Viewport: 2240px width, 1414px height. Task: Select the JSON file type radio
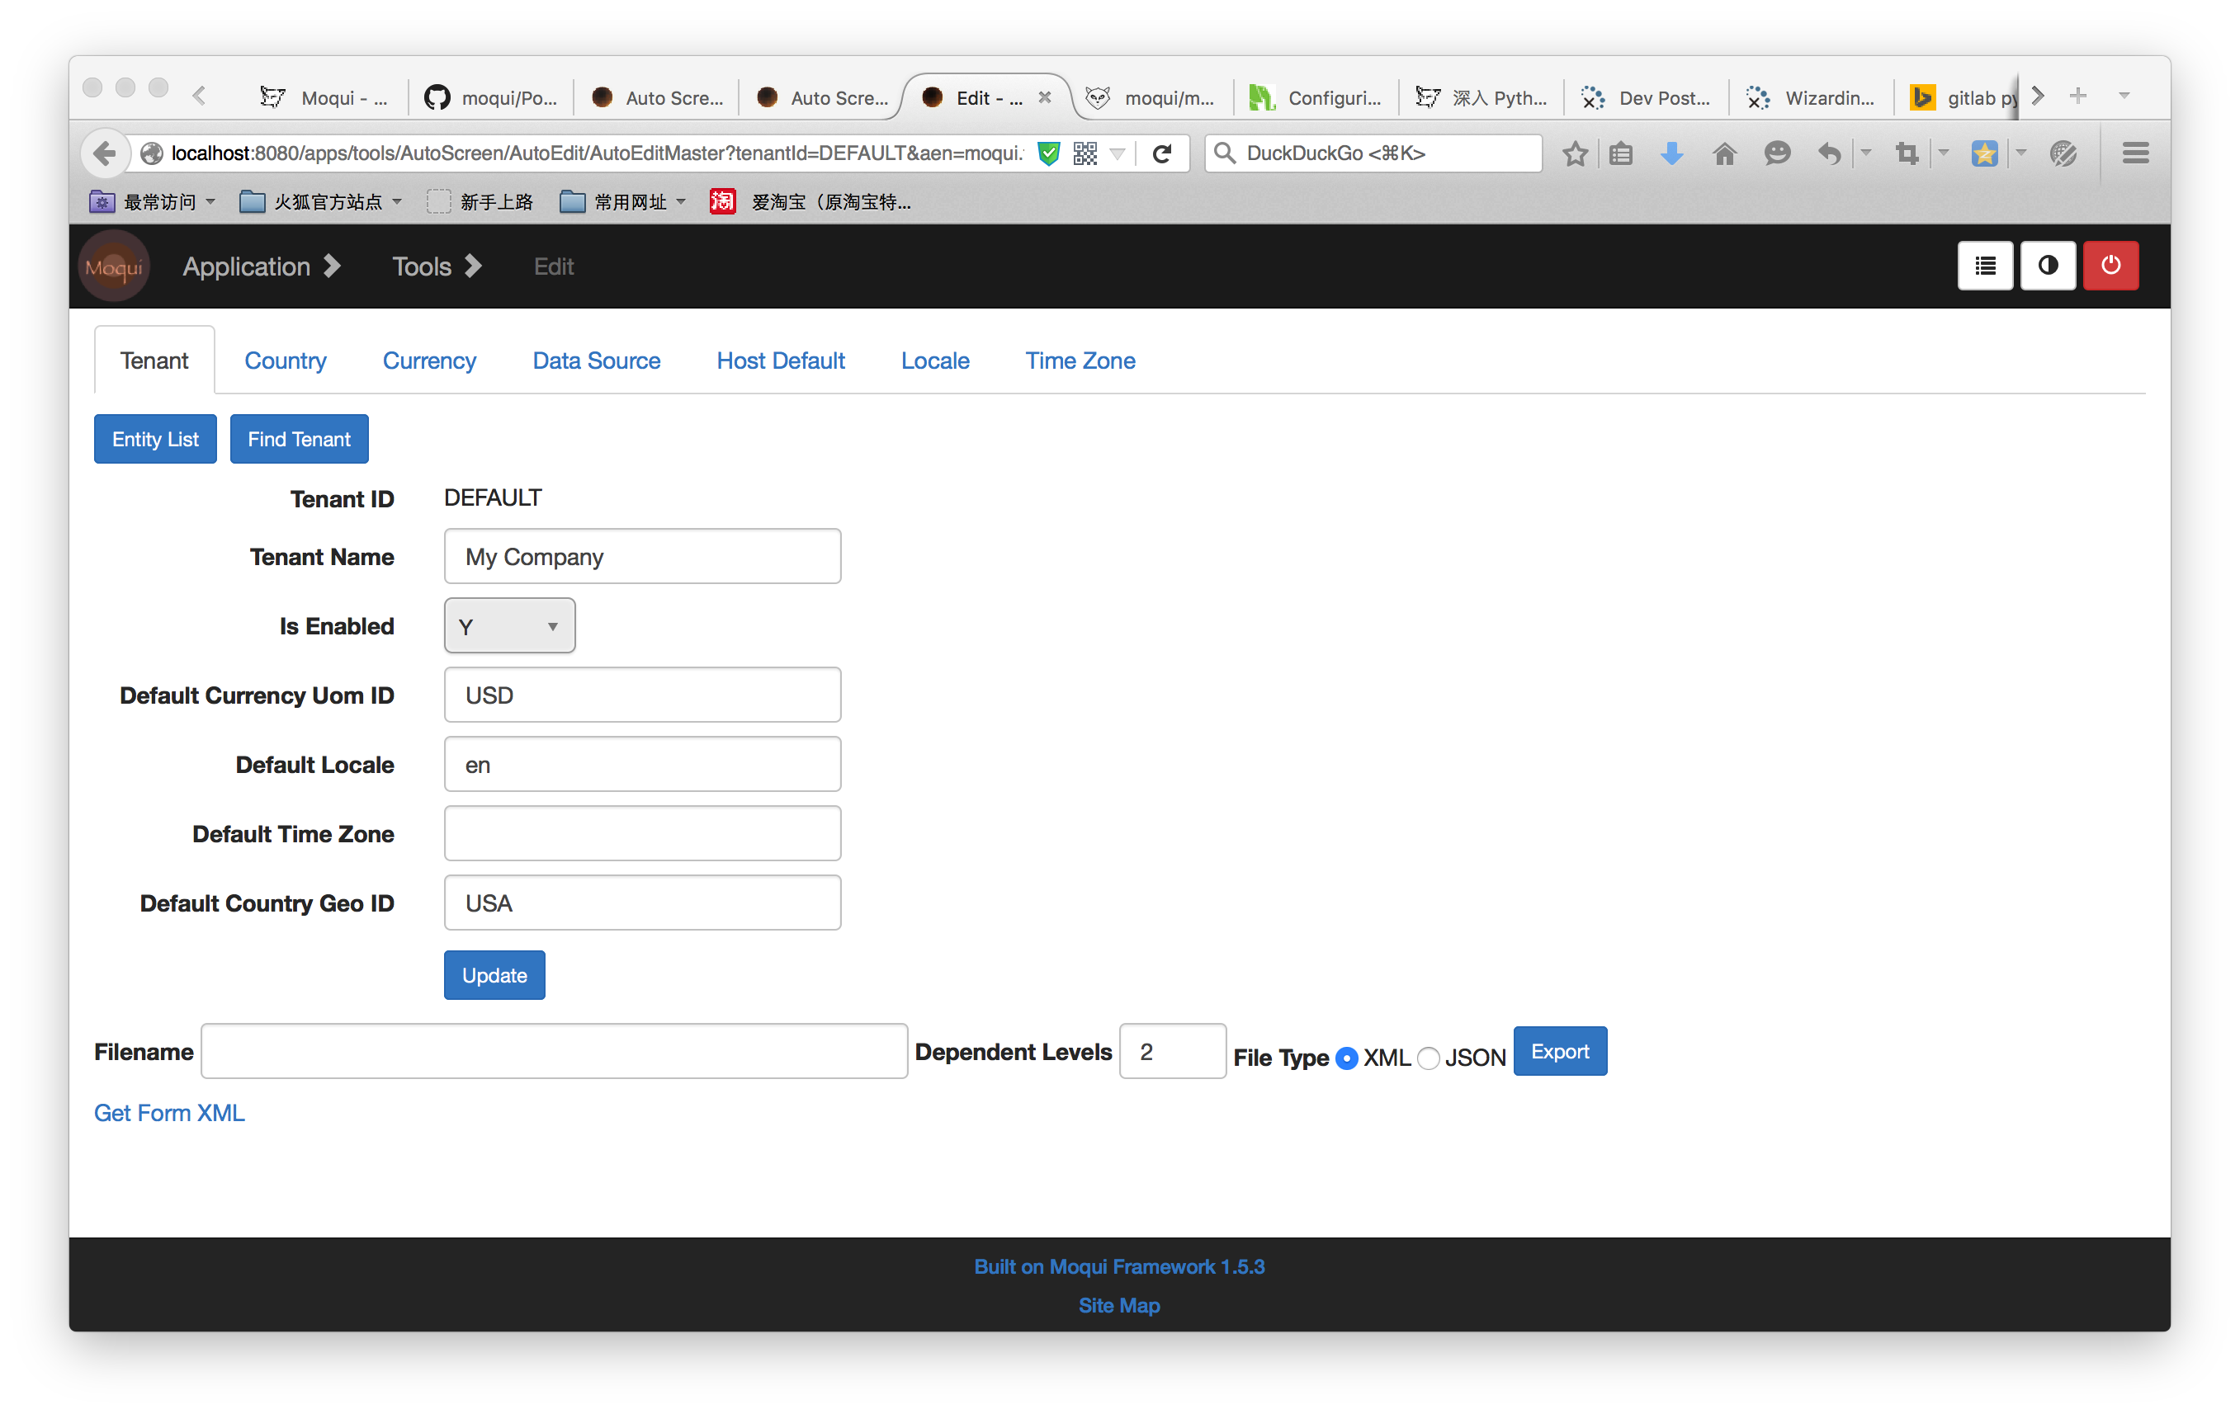1428,1058
